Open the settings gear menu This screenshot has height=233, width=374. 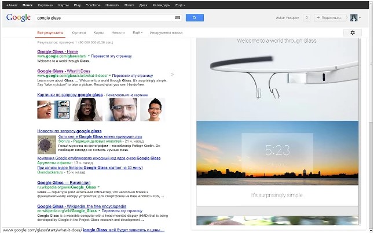tap(352, 32)
